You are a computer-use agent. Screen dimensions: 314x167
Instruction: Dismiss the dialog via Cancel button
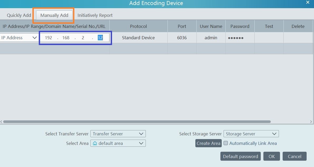pyautogui.click(x=294, y=156)
